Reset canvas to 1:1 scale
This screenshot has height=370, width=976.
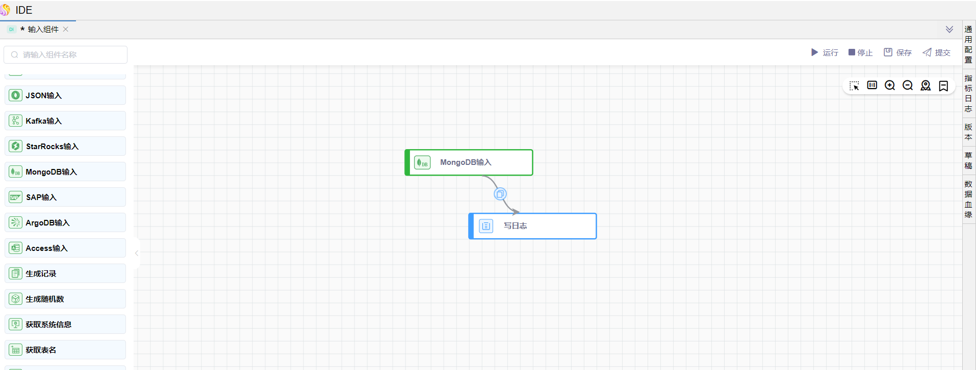pyautogui.click(x=872, y=85)
